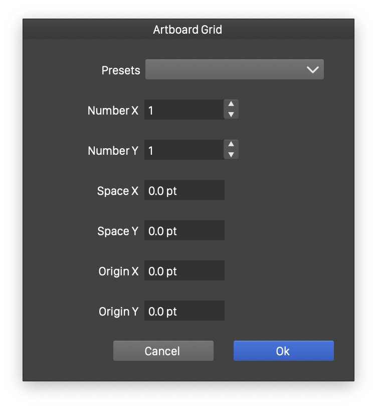Select the Number Y value field
This screenshot has width=377, height=408.
pos(183,150)
